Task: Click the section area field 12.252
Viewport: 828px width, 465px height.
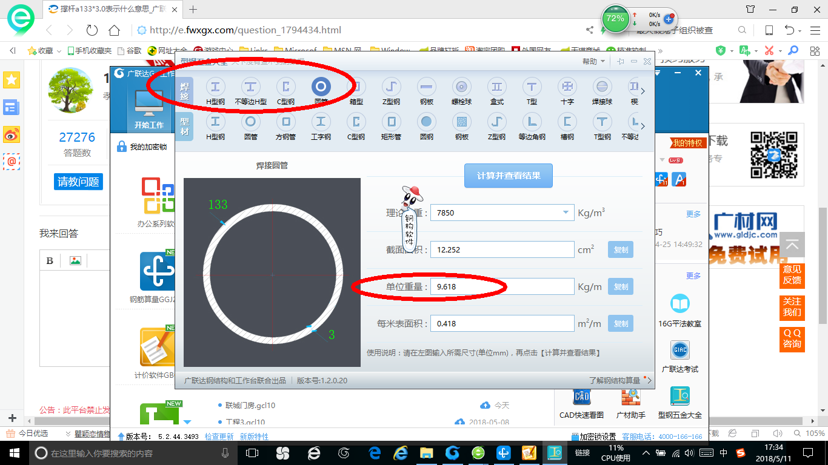Action: tap(502, 249)
